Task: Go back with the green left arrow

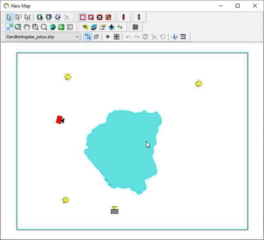Action: (x=61, y=27)
